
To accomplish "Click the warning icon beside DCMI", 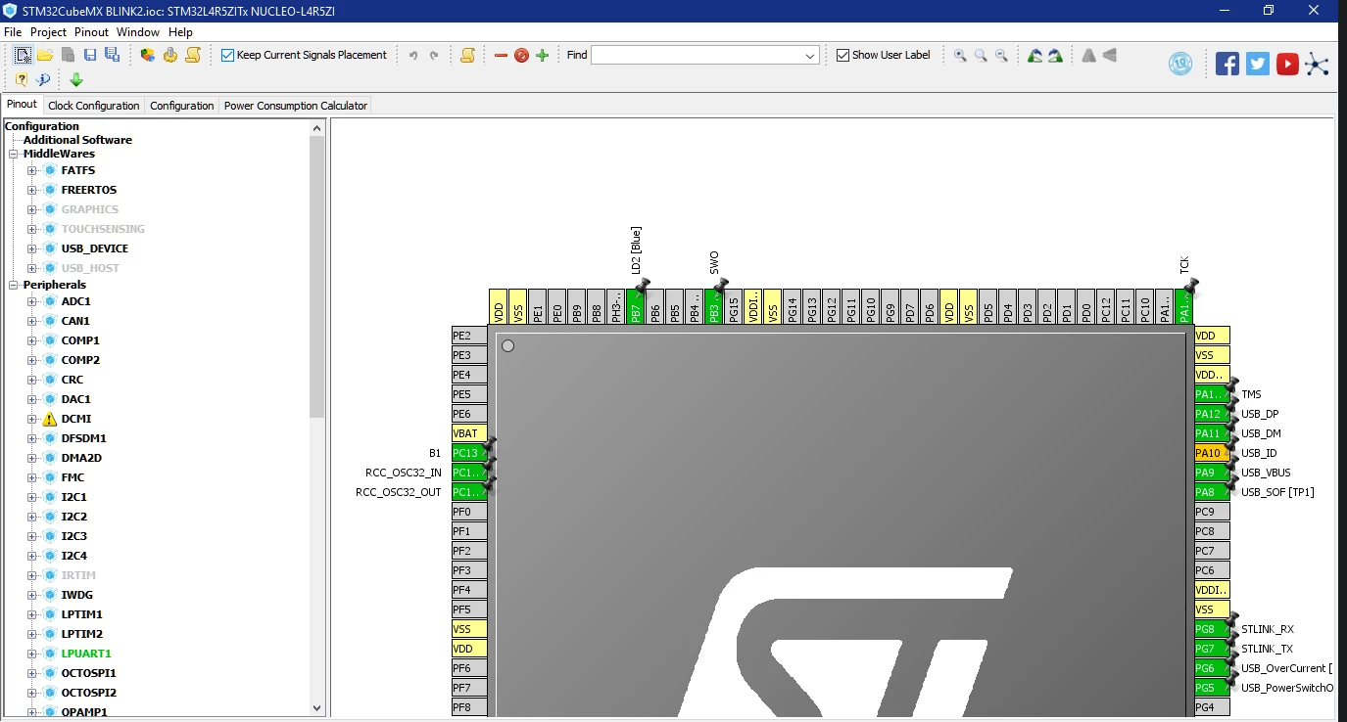I will [x=50, y=419].
